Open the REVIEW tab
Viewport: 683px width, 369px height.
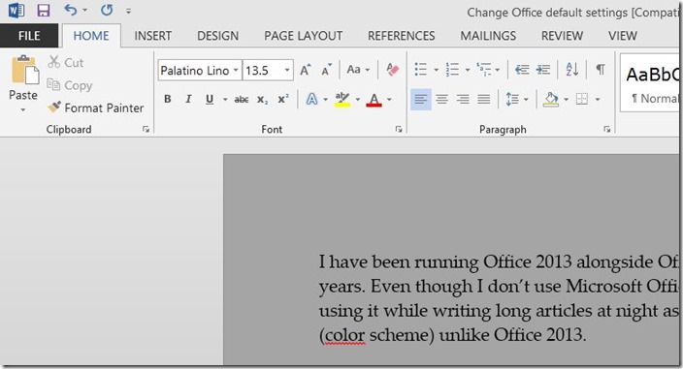pyautogui.click(x=562, y=36)
